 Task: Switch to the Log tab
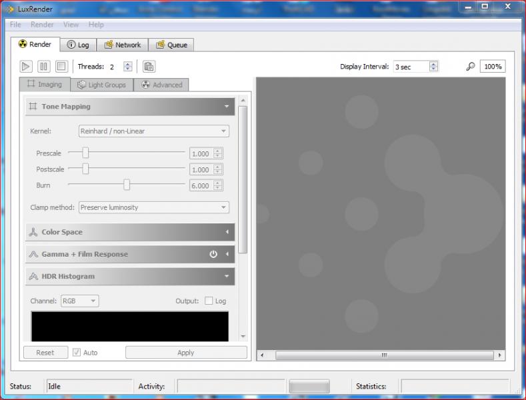pos(79,45)
